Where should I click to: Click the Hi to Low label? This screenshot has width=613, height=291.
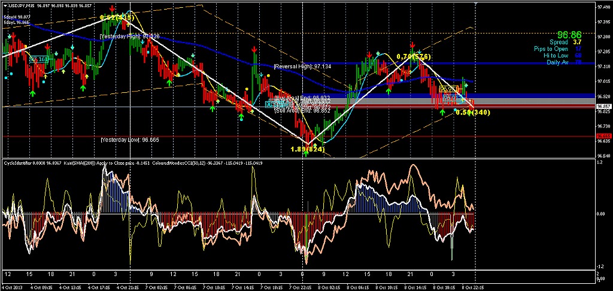557,56
